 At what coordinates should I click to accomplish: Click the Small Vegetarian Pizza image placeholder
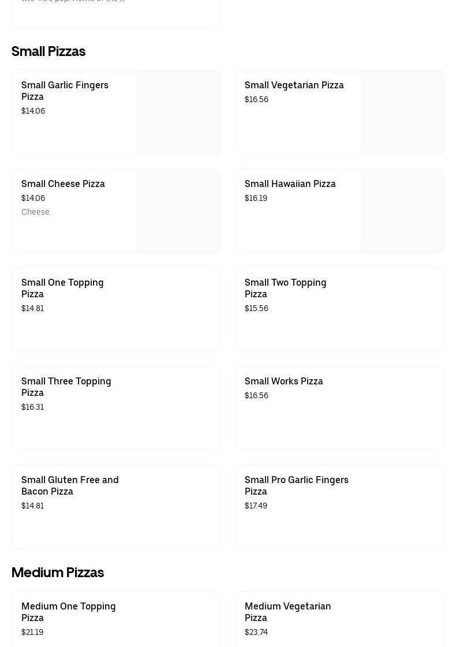[402, 113]
